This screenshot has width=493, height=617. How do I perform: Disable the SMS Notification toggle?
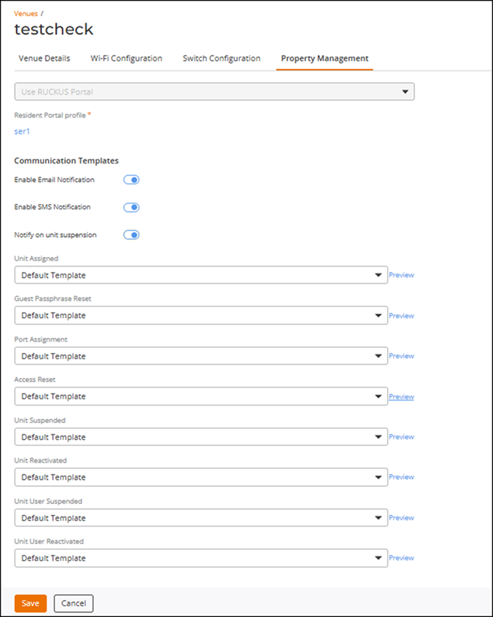point(131,208)
